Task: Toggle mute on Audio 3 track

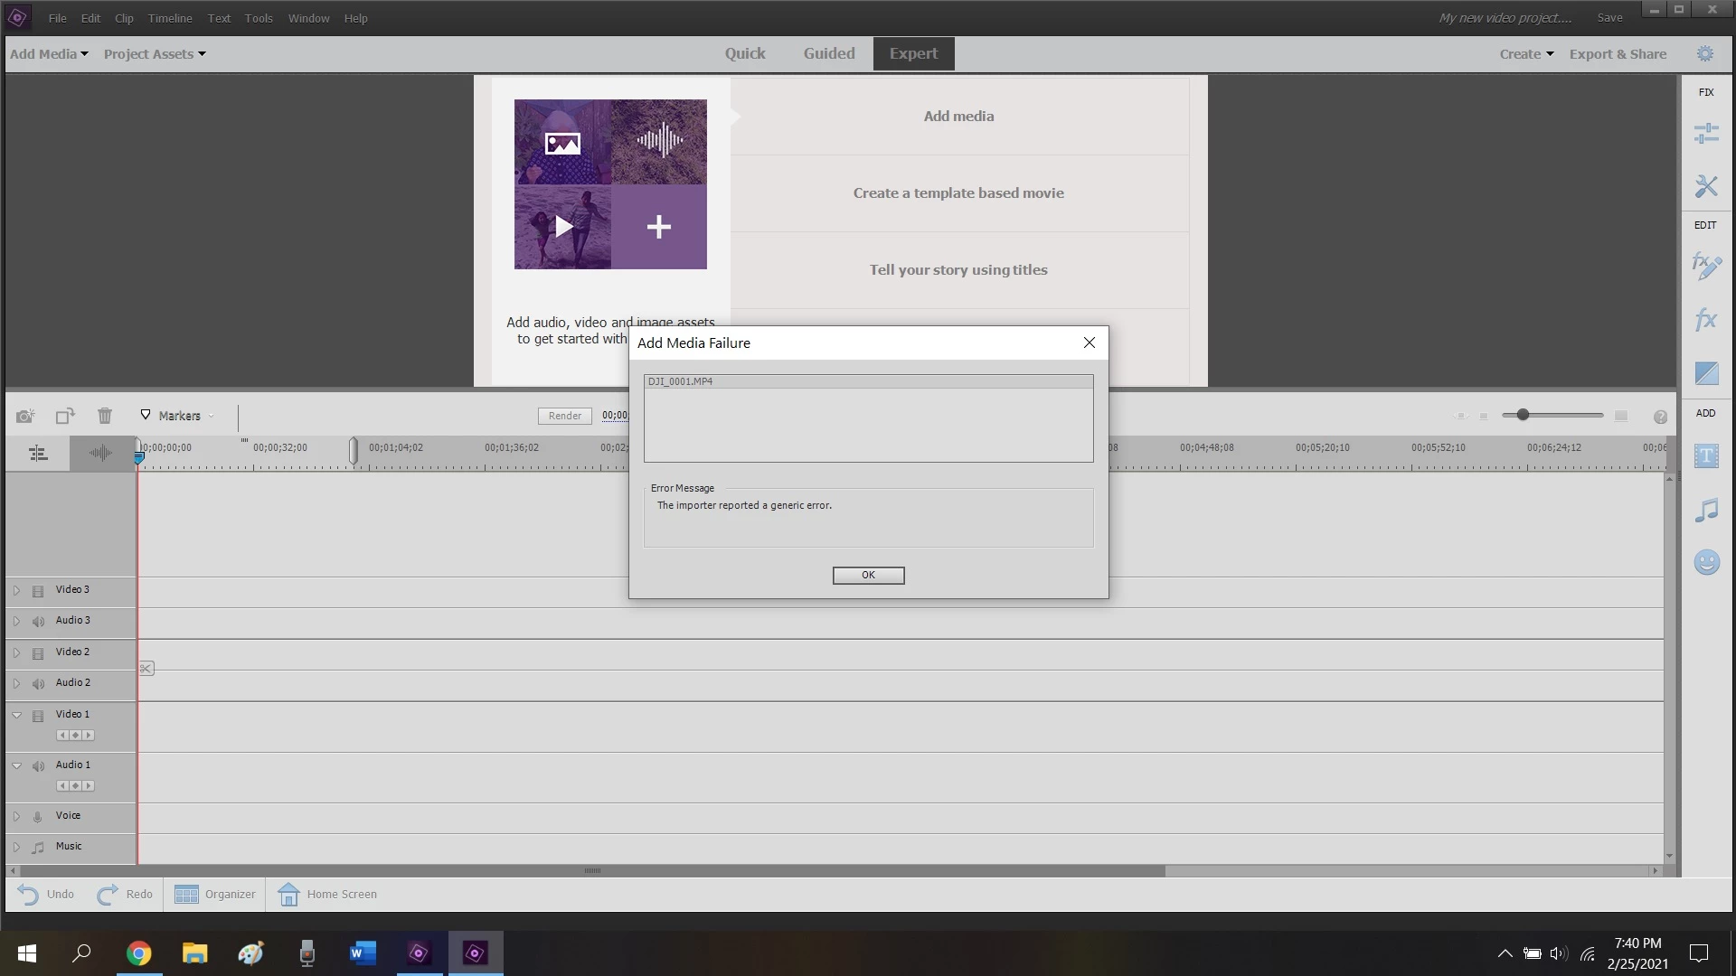Action: point(38,622)
